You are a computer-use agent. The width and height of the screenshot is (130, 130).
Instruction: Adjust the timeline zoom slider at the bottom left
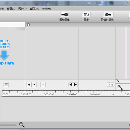pos(8,125)
